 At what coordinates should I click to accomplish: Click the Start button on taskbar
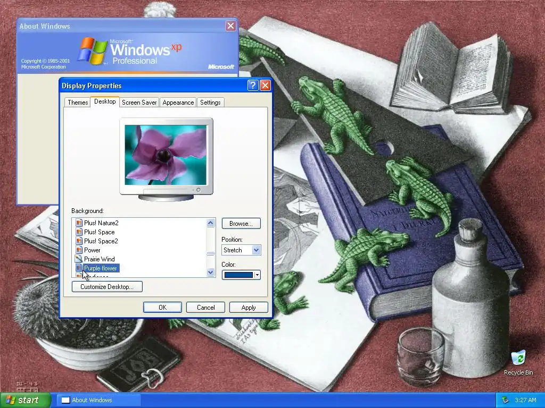coord(25,400)
